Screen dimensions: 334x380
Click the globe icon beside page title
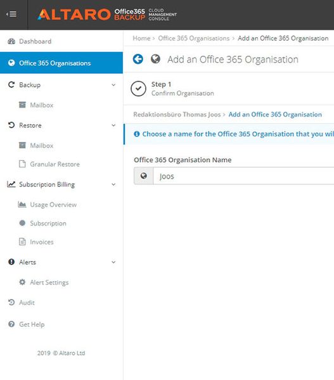tap(155, 59)
